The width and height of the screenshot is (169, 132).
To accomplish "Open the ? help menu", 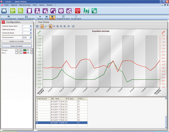I will (x=55, y=5).
